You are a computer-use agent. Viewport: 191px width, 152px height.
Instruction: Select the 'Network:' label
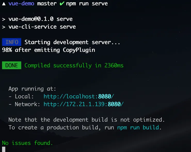27,104
